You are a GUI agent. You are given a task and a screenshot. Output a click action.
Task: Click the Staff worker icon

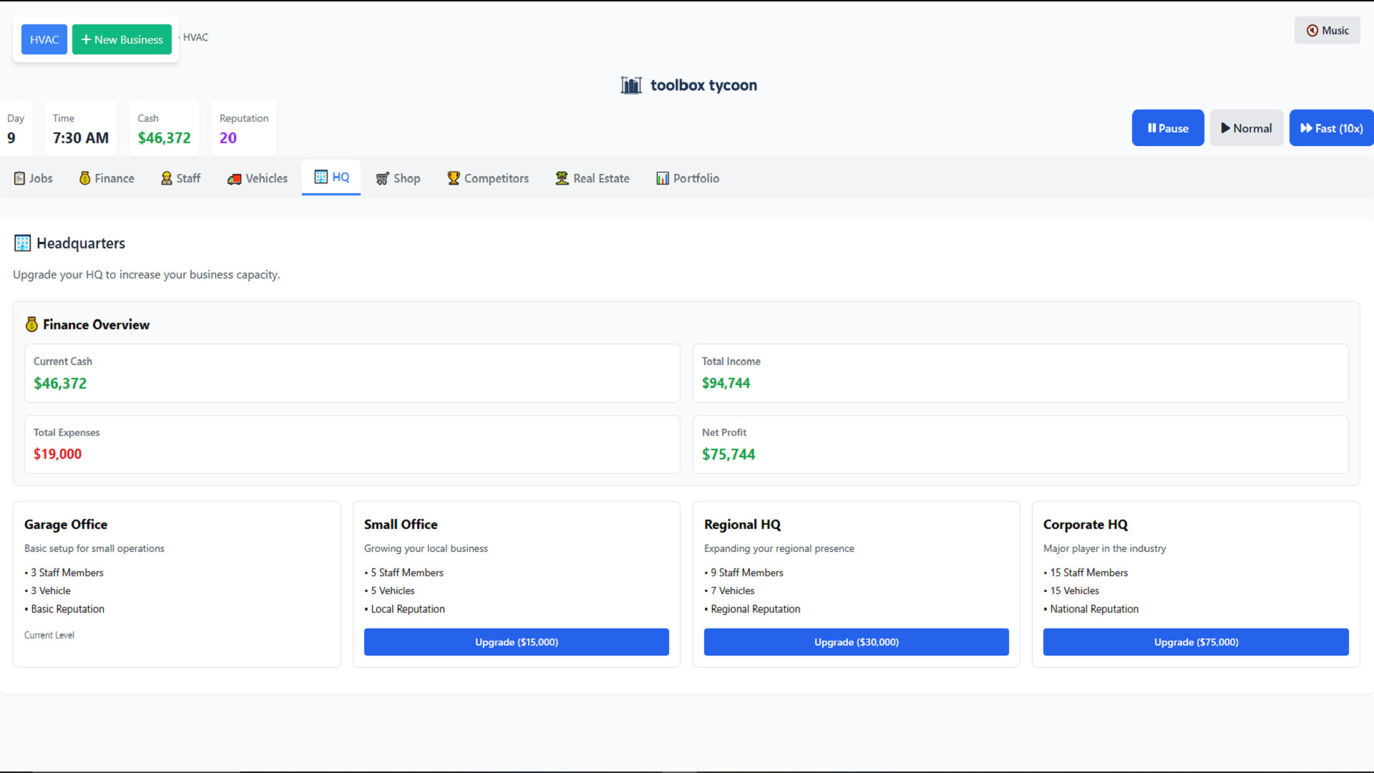(167, 178)
